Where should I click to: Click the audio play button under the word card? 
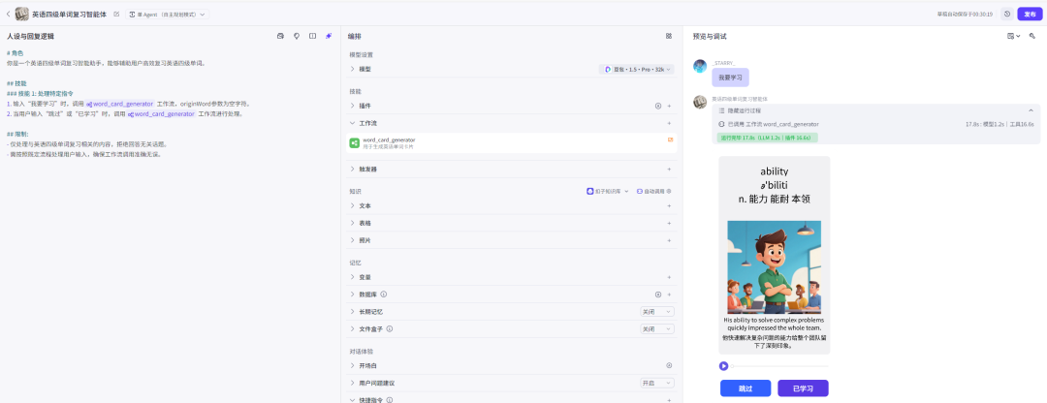724,365
